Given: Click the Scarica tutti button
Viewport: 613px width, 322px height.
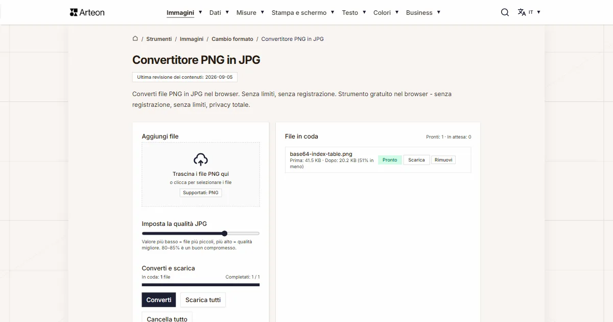Looking at the screenshot, I should [x=203, y=300].
